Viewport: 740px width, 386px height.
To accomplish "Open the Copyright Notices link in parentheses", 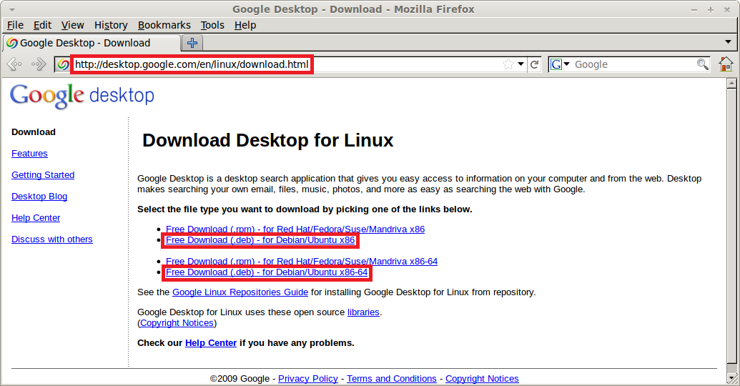I will pyautogui.click(x=177, y=323).
